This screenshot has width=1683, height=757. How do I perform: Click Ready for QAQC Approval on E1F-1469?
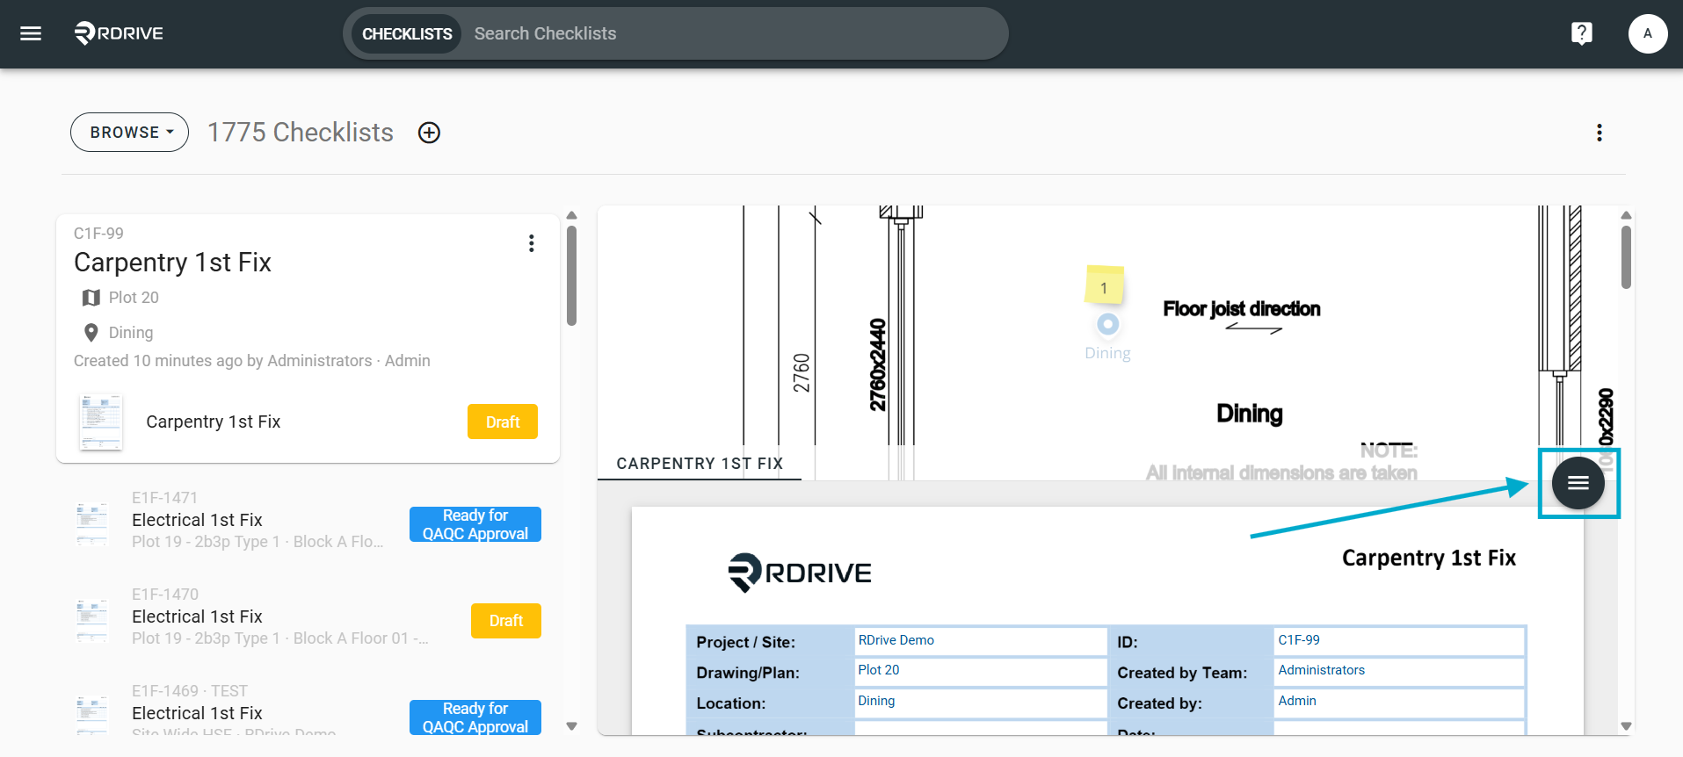(x=475, y=717)
